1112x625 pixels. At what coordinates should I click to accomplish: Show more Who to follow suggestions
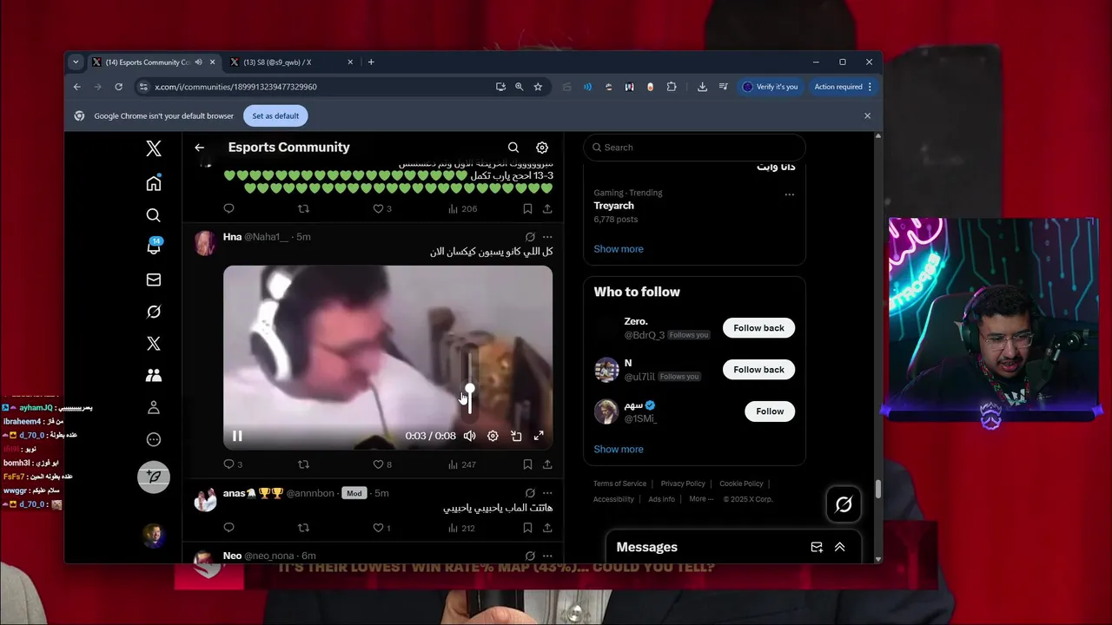[619, 450]
